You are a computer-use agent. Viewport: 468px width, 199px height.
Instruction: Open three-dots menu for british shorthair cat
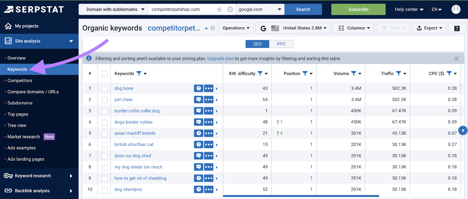pyautogui.click(x=209, y=145)
